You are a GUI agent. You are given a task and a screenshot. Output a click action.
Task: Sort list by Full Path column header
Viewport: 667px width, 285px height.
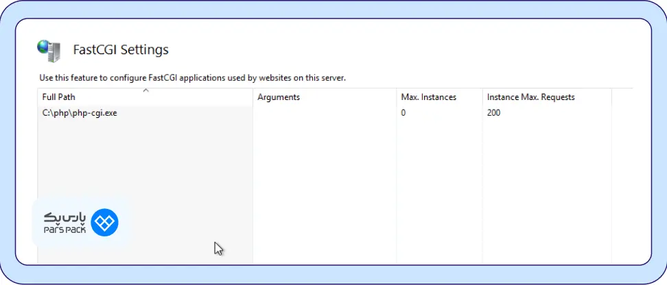pyautogui.click(x=59, y=97)
